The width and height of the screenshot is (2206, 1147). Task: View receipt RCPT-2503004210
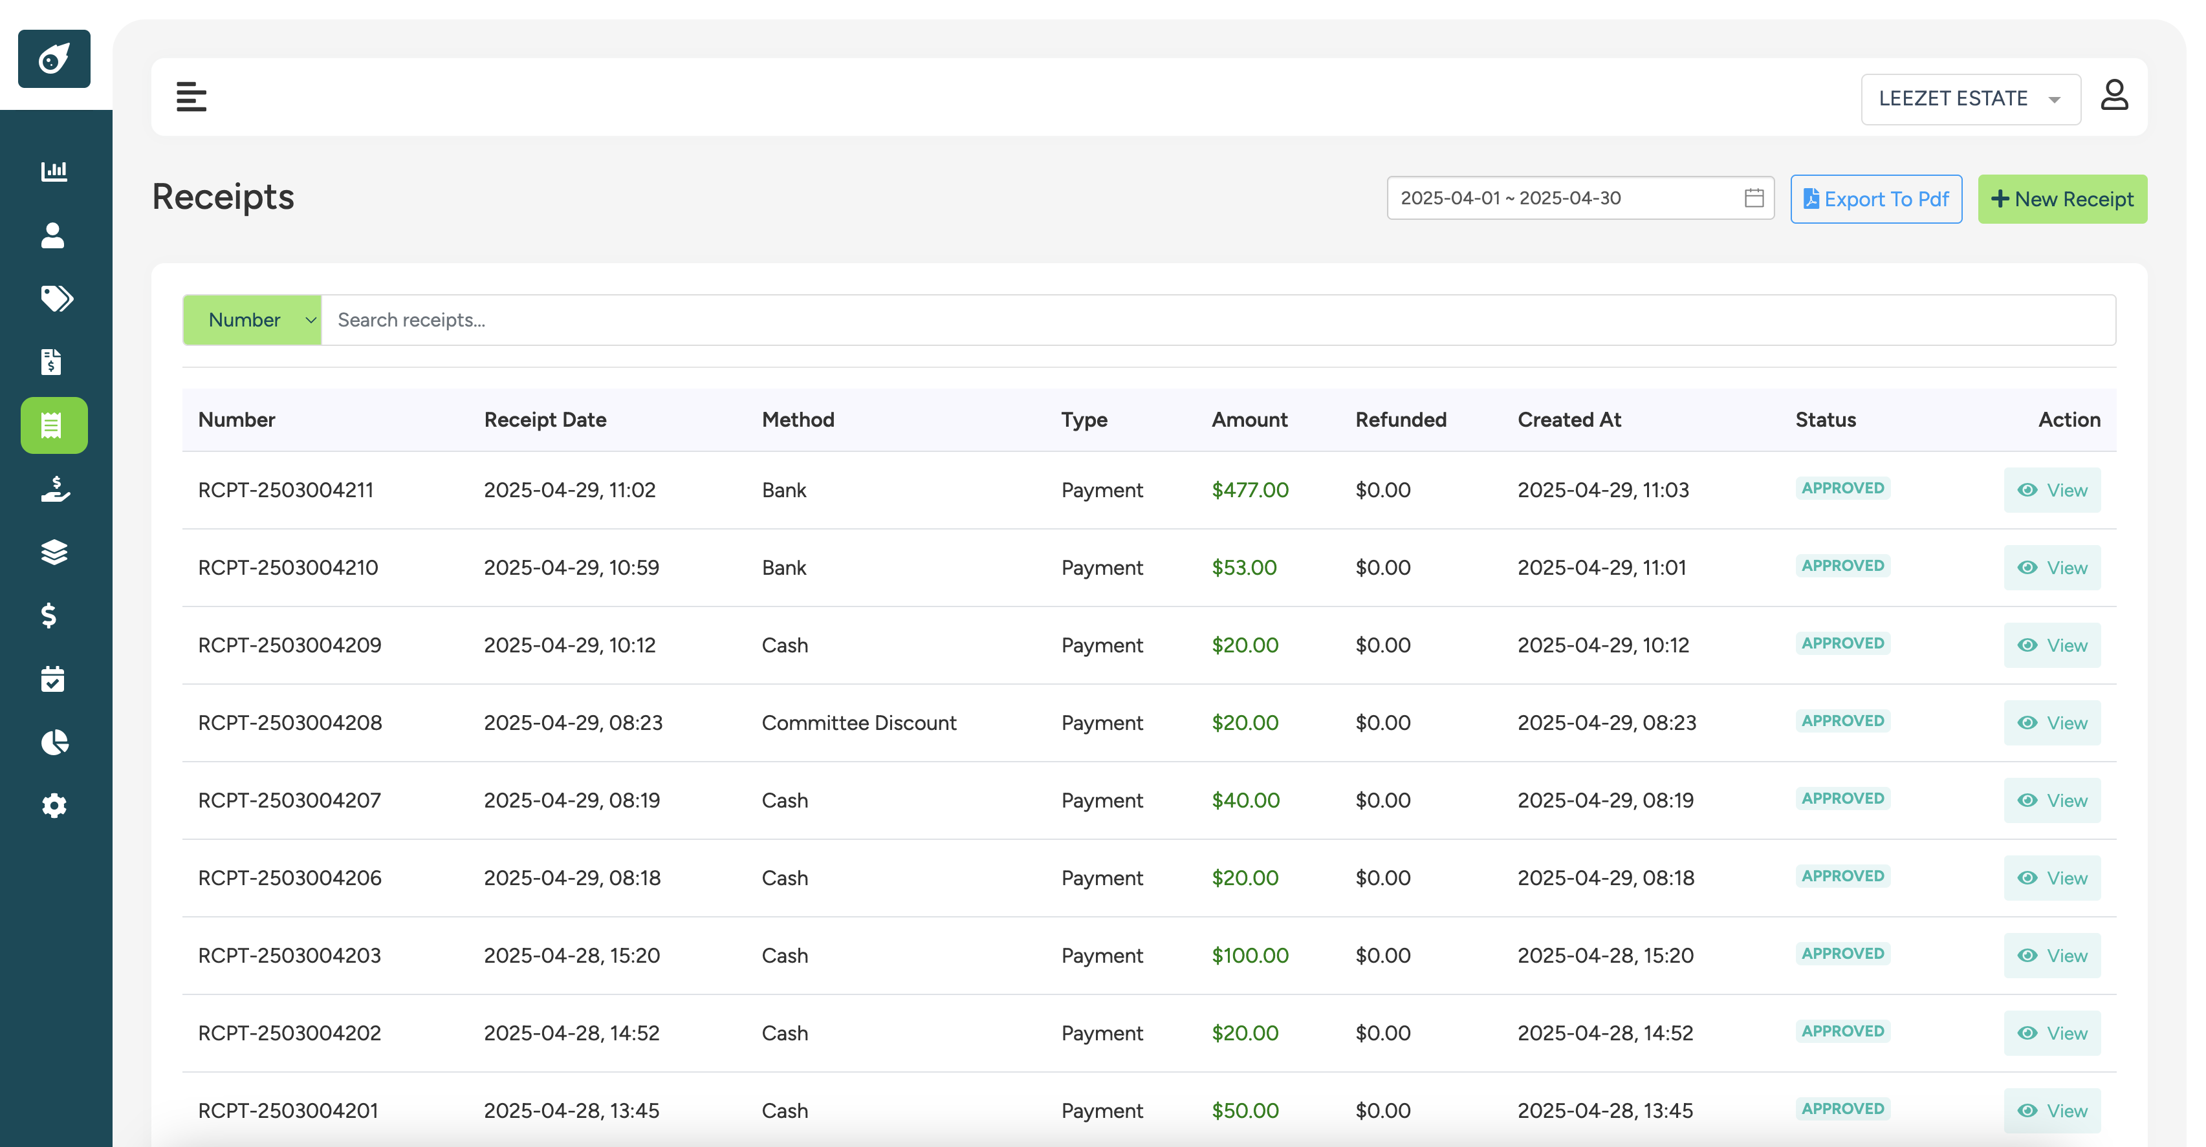point(2052,568)
